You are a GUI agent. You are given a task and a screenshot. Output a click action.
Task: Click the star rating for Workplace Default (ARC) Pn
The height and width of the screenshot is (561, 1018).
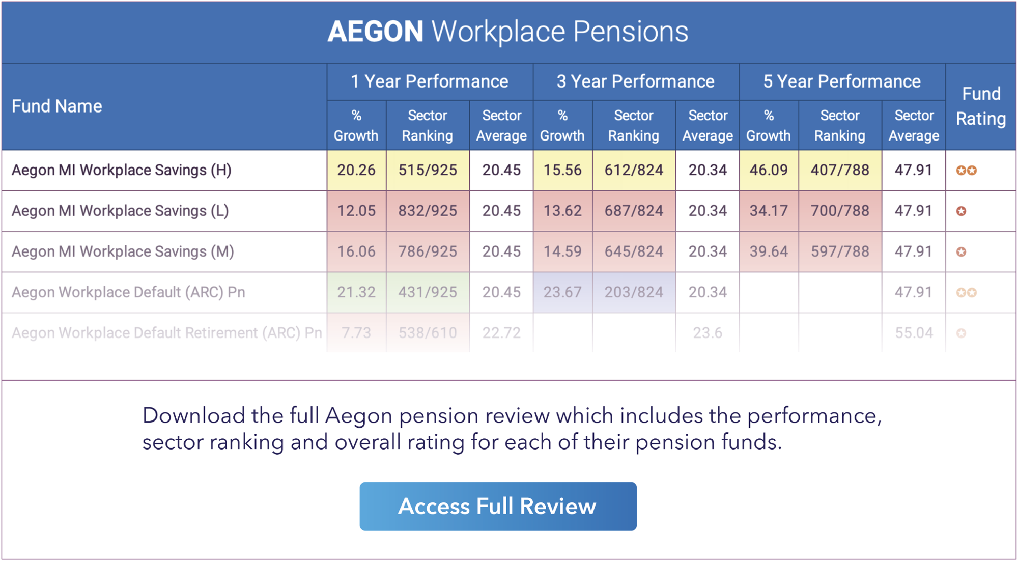966,293
